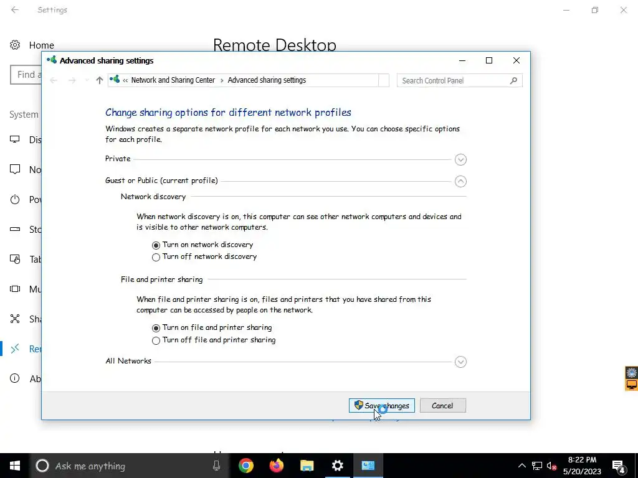
Task: Open the clock showing 8:22 PM
Action: click(x=583, y=466)
